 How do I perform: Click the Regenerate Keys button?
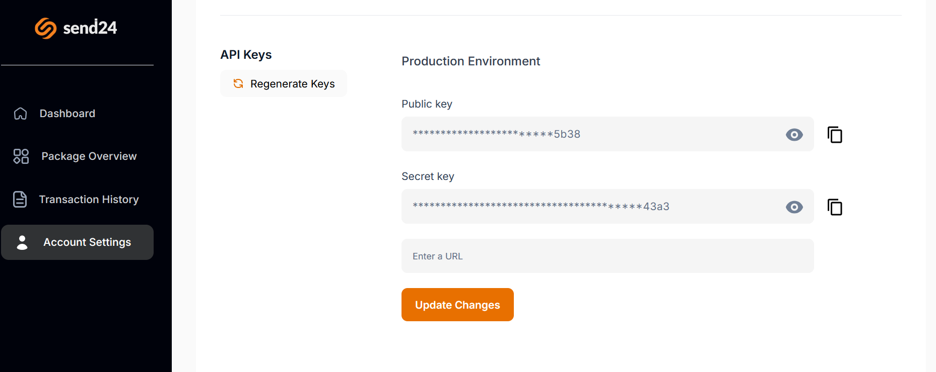point(283,83)
